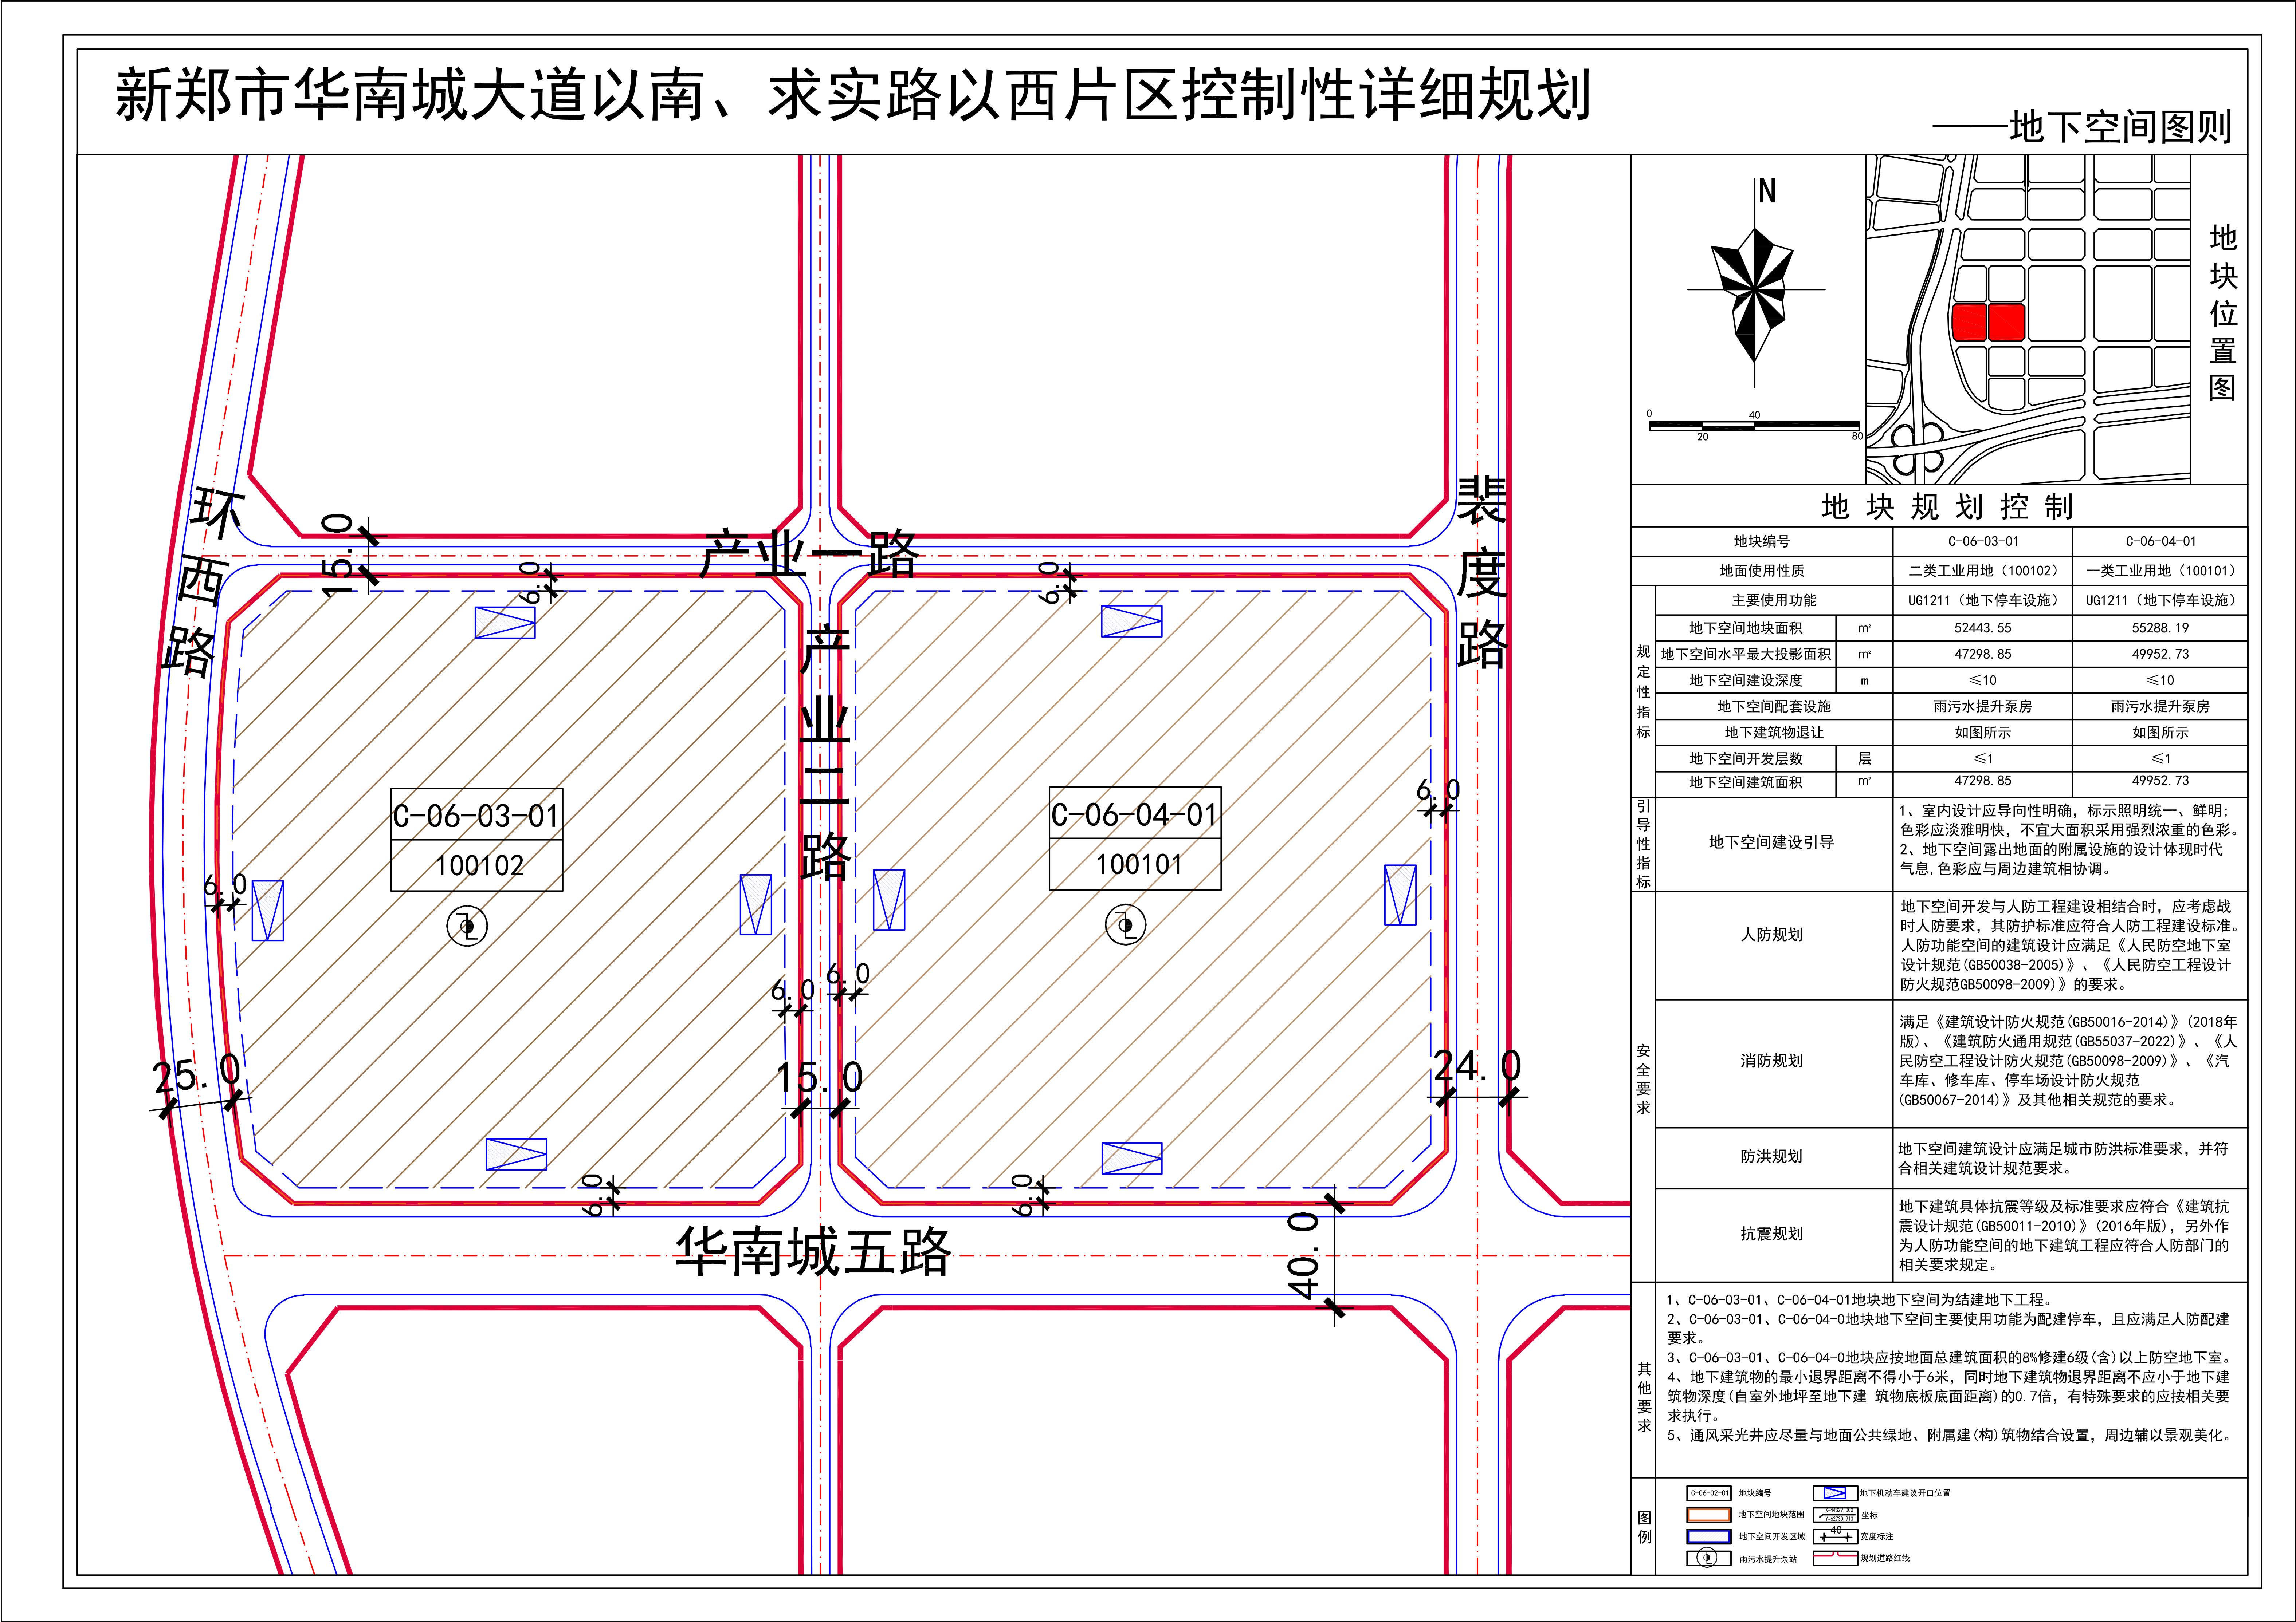Click the legend icon for 地下机动车建议开口位置
The width and height of the screenshot is (2296, 1622).
coord(1834,1493)
